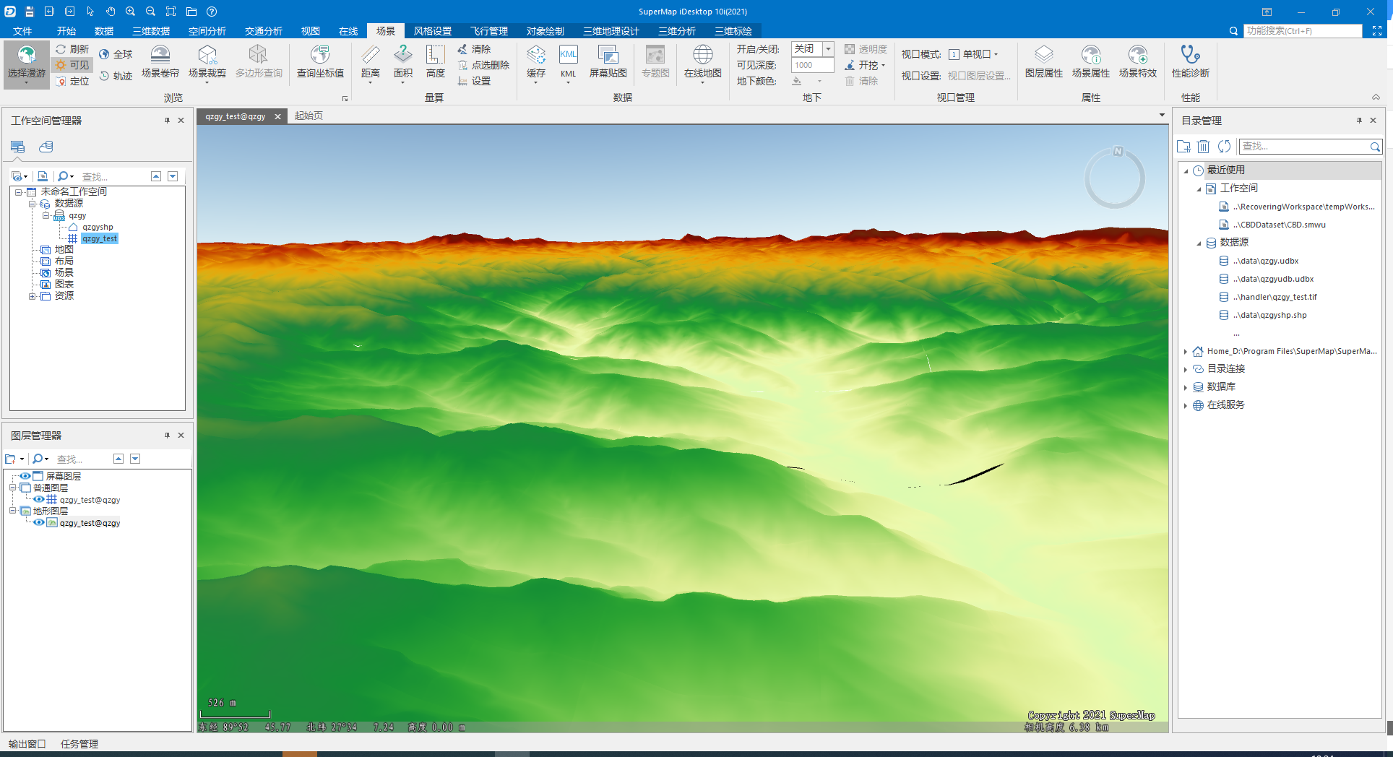Click the KML data icon
Viewport: 1393px width, 757px height.
tap(569, 64)
